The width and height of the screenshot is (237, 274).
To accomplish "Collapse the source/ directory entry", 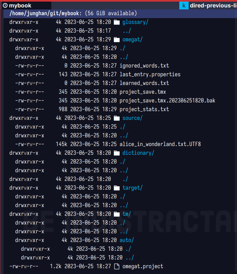I will point(132,118).
